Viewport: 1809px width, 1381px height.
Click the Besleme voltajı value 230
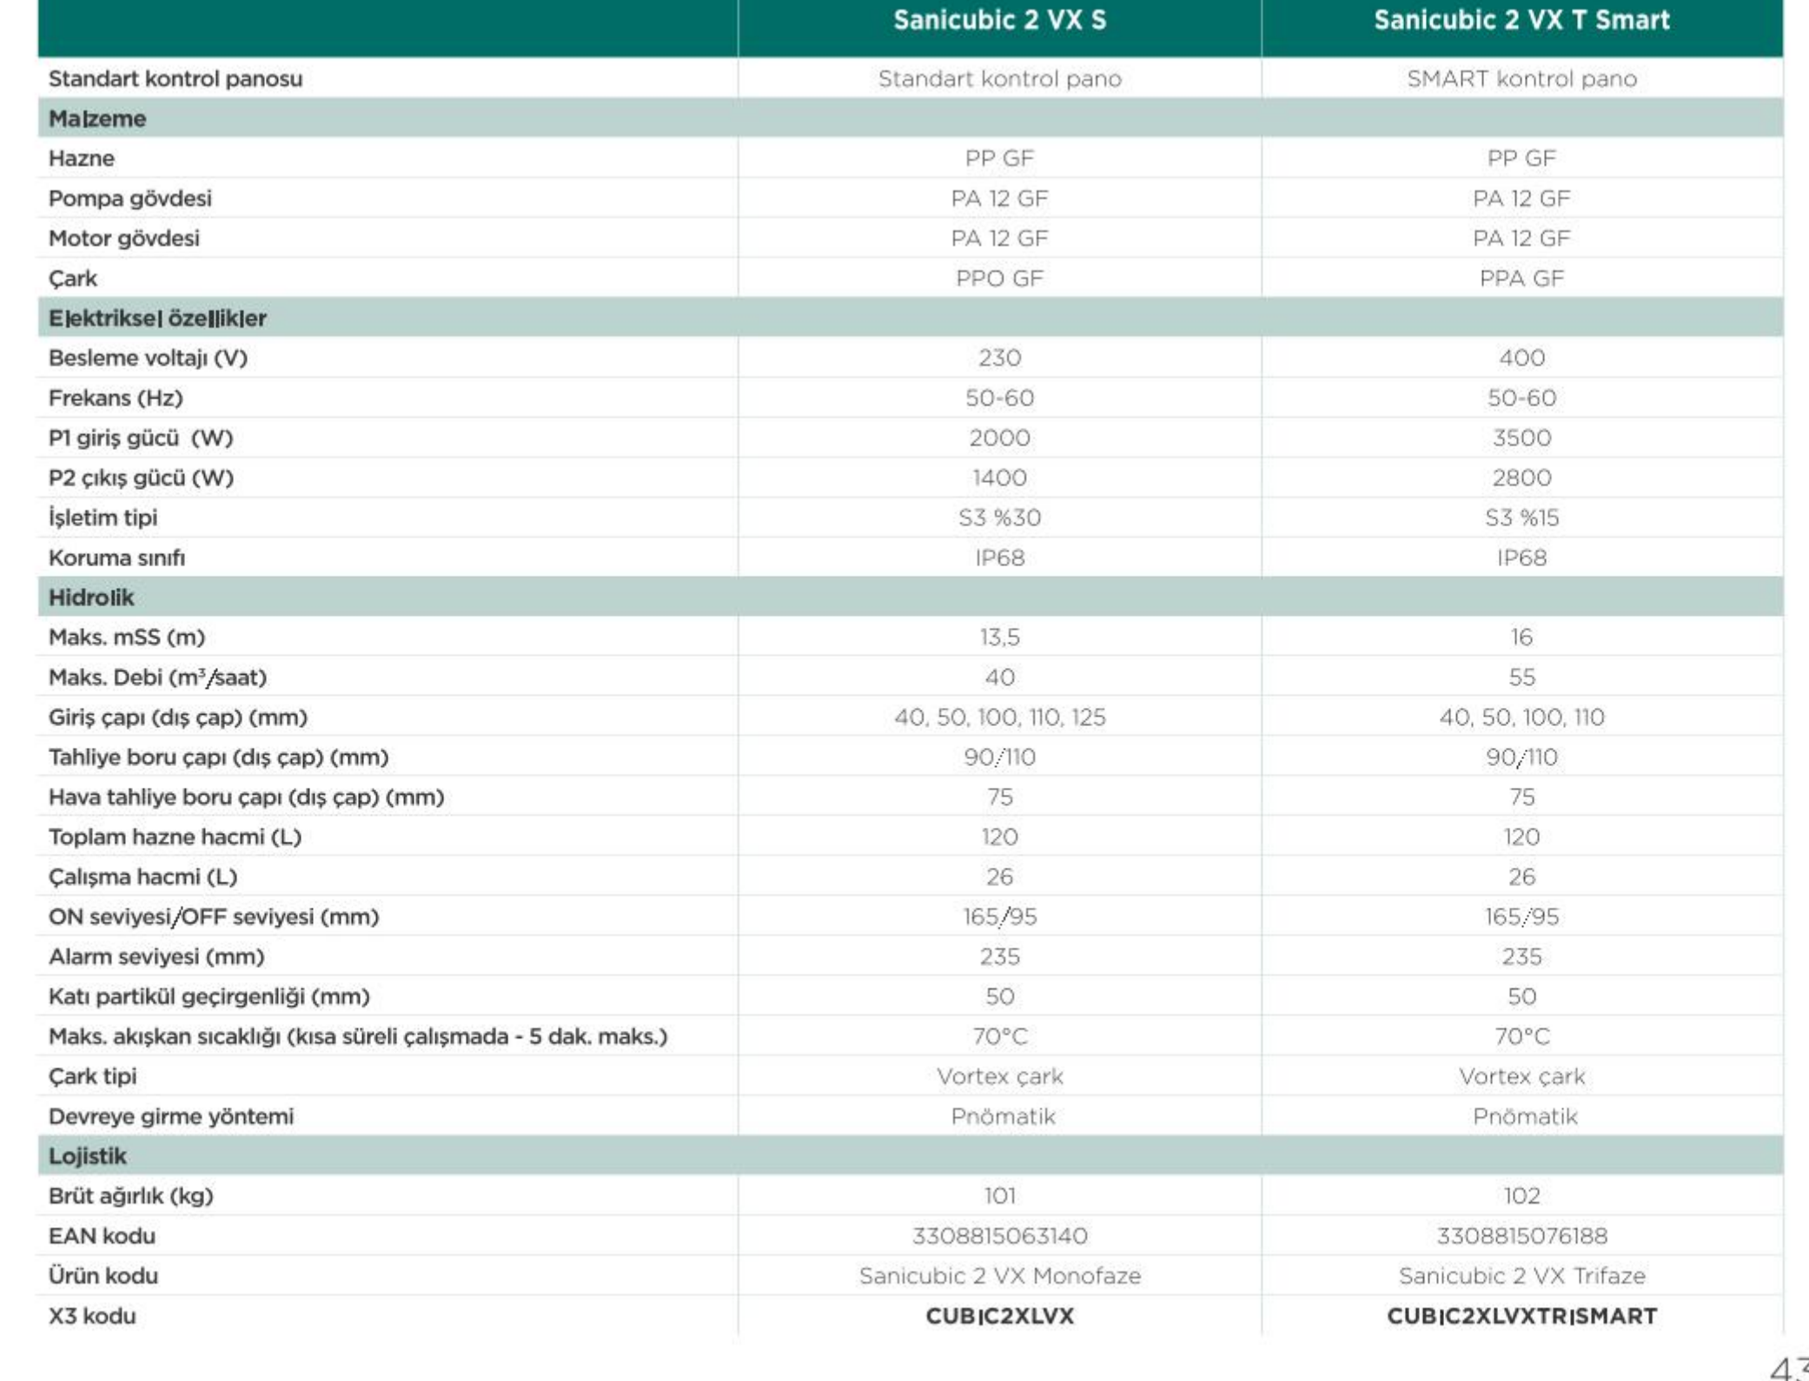coord(999,358)
